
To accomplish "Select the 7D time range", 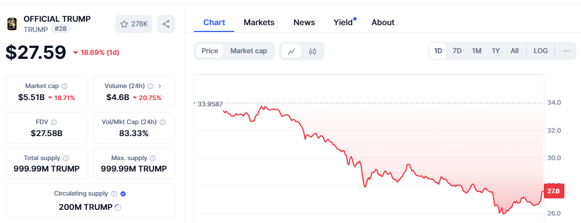I will pos(457,51).
